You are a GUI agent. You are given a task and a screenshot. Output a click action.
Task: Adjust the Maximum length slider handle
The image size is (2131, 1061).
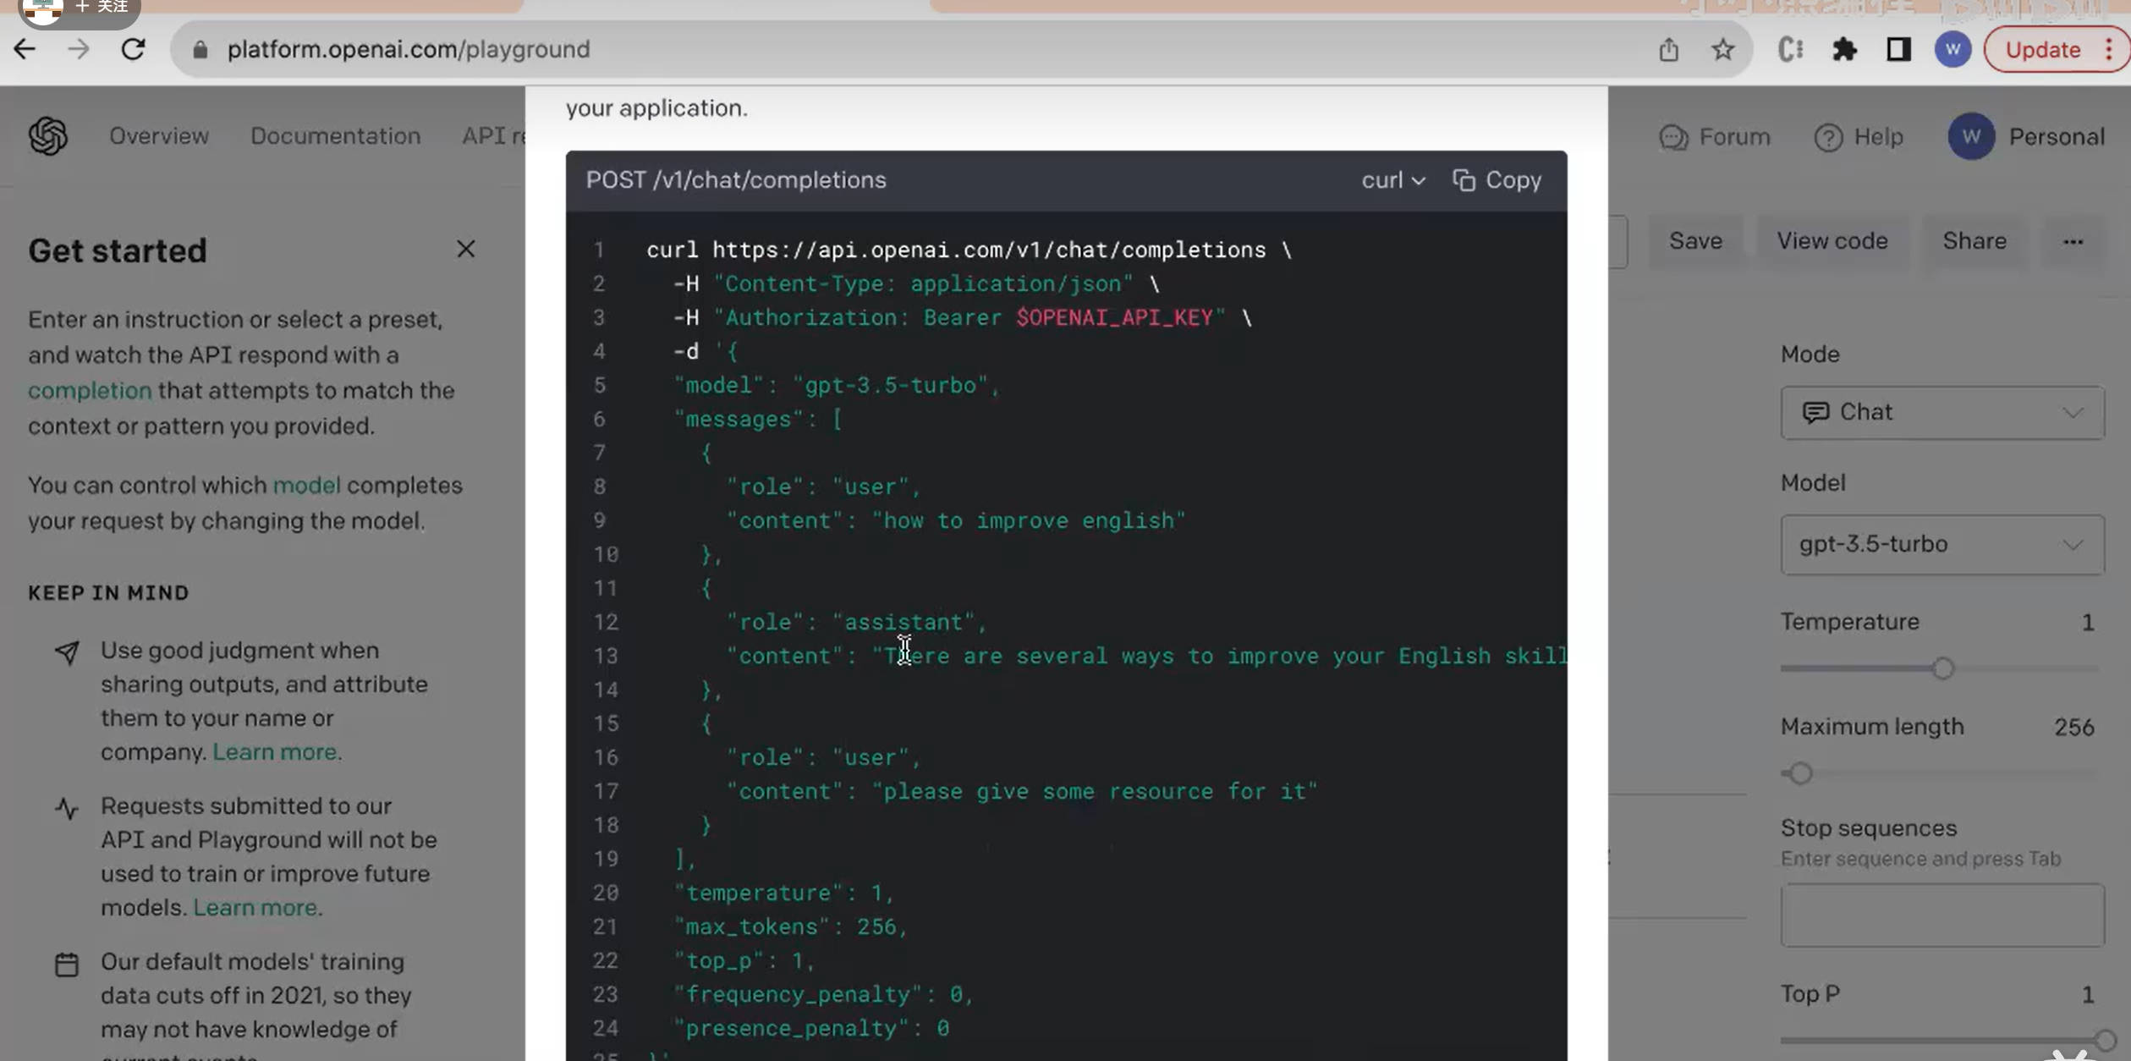(1799, 773)
